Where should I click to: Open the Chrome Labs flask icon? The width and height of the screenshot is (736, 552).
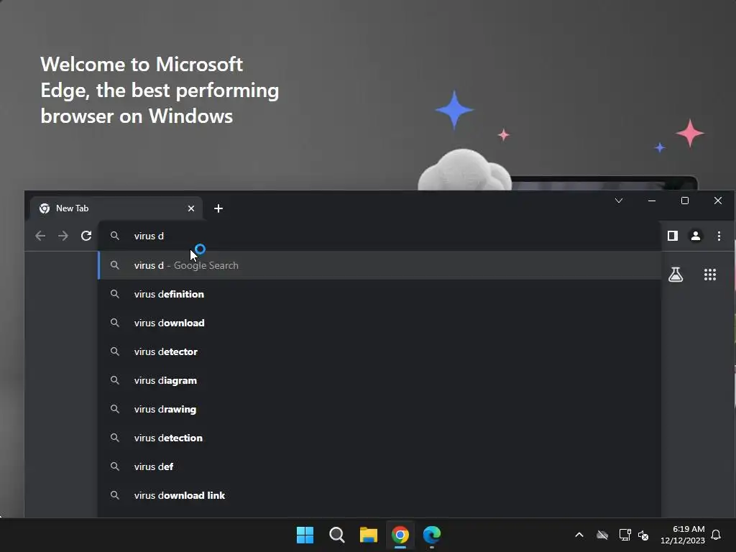(676, 275)
